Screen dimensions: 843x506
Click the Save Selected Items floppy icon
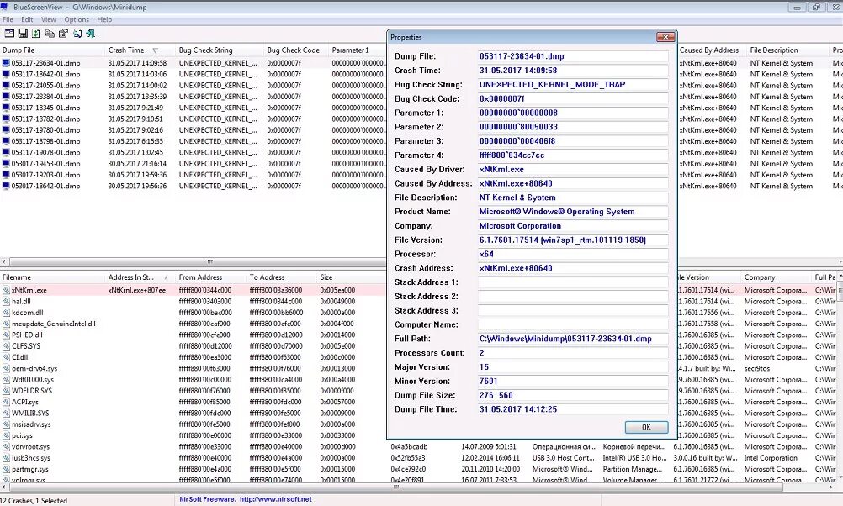[x=23, y=34]
